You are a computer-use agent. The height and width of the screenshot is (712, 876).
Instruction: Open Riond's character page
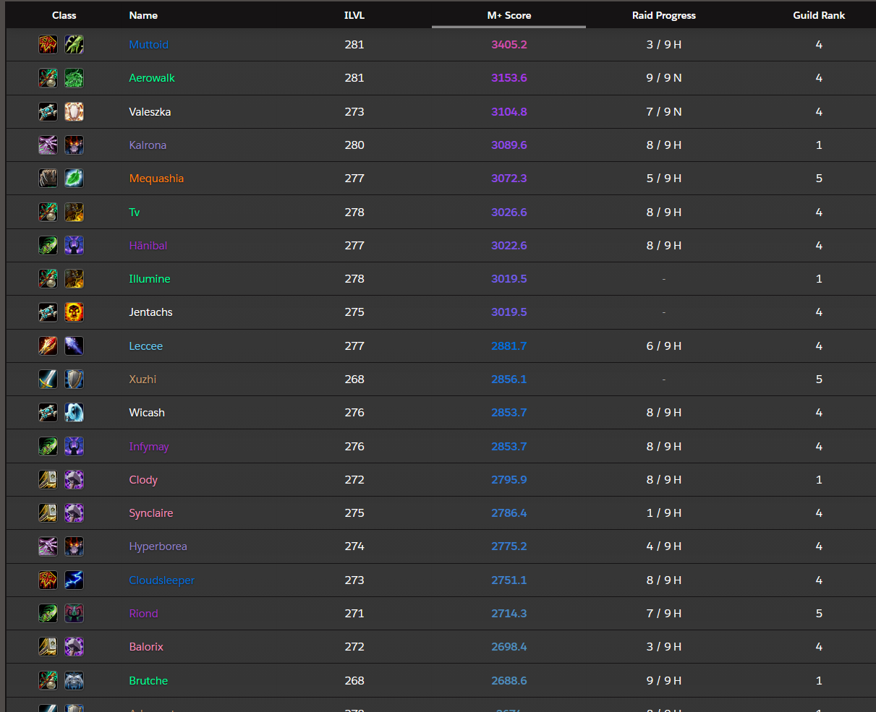pos(143,614)
